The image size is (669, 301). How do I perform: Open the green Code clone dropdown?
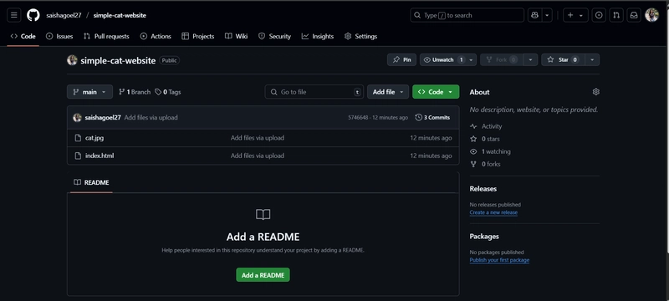point(436,92)
